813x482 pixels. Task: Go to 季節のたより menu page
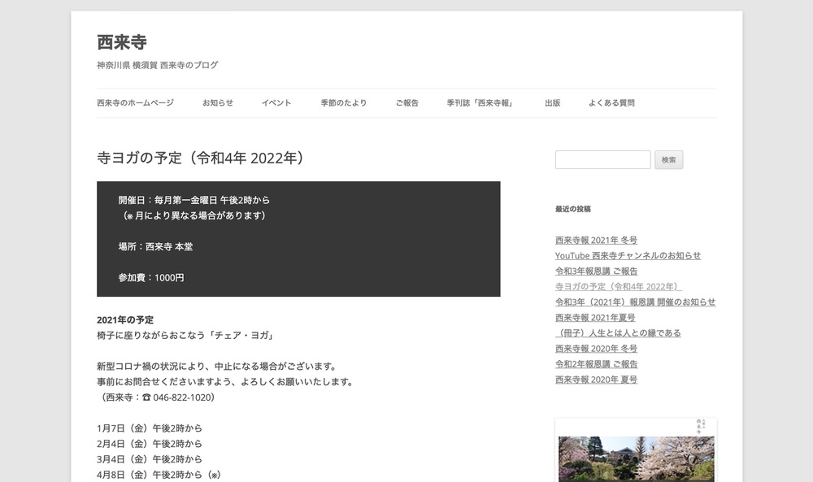pyautogui.click(x=343, y=103)
